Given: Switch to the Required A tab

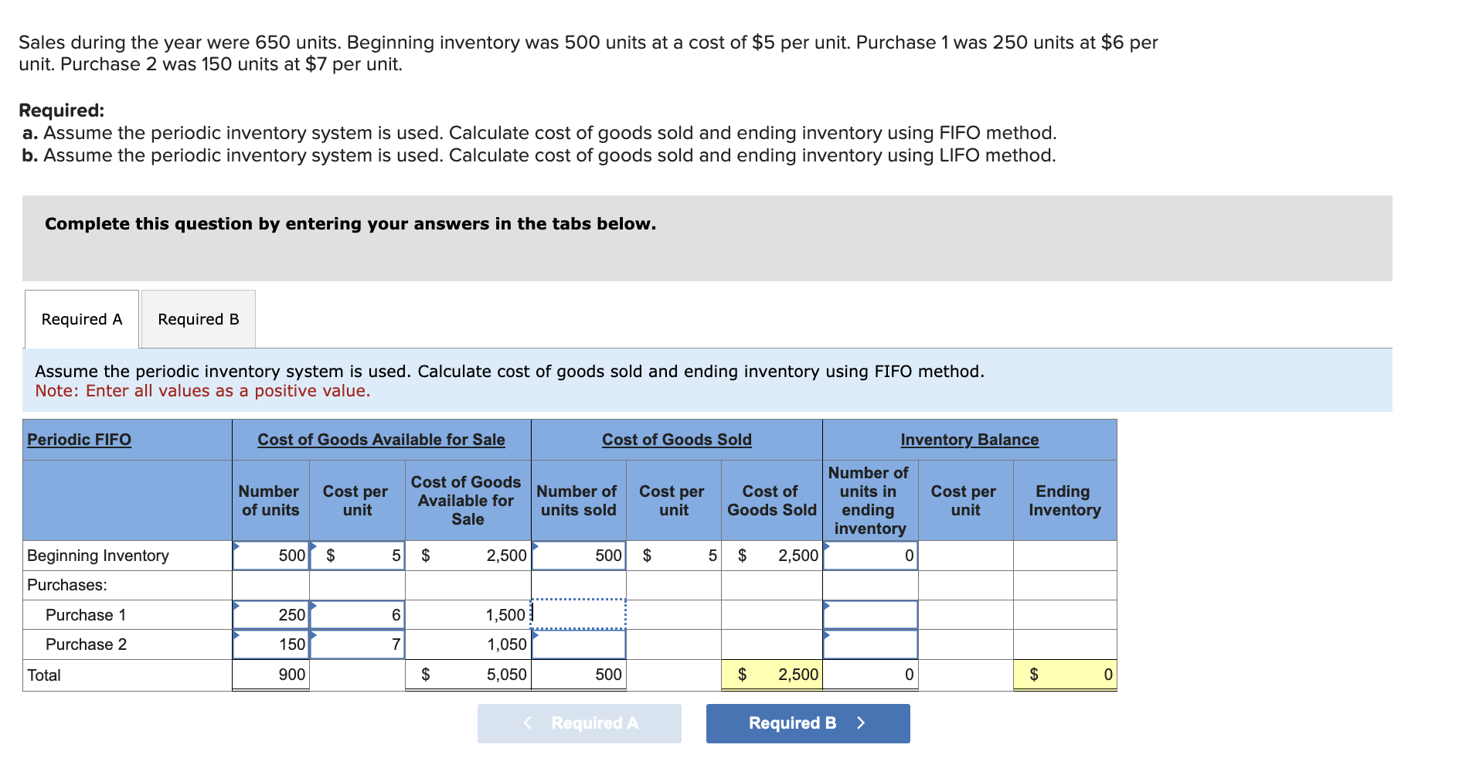Looking at the screenshot, I should coord(80,318).
